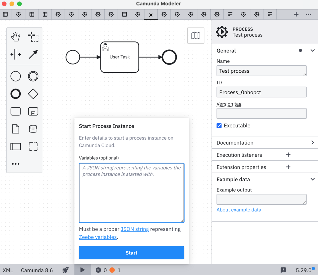Open the feedback speech-bubble icon
This screenshot has width=318, height=275.
point(283,270)
